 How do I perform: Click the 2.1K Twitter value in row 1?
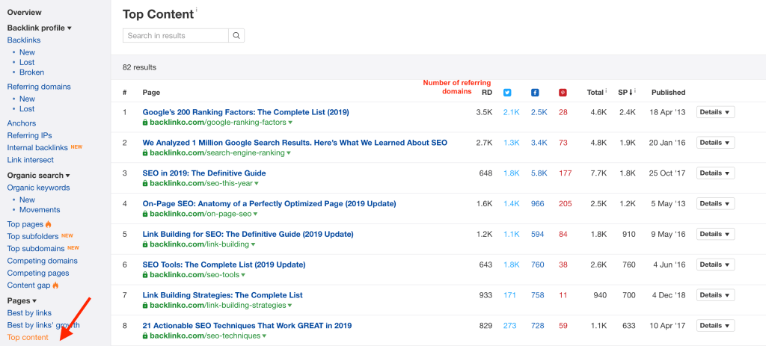[x=512, y=112]
